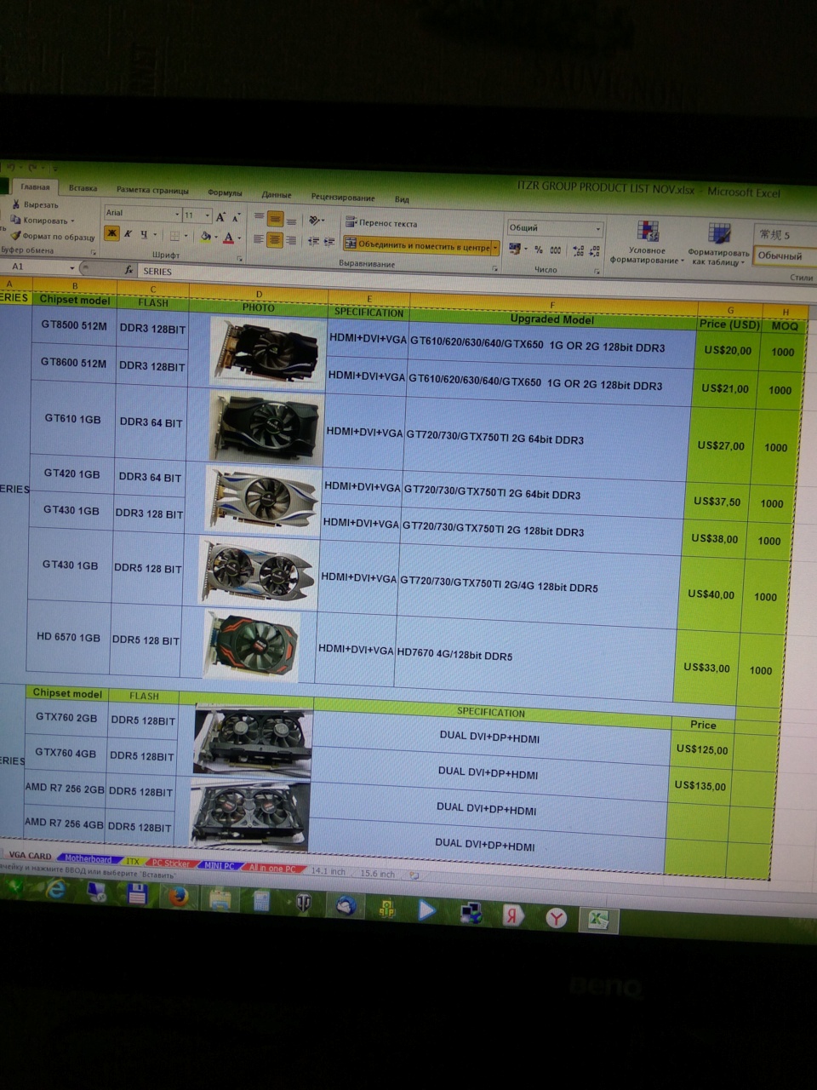Click the Decrease Decimal icon
This screenshot has height=1090, width=817.
tap(595, 251)
